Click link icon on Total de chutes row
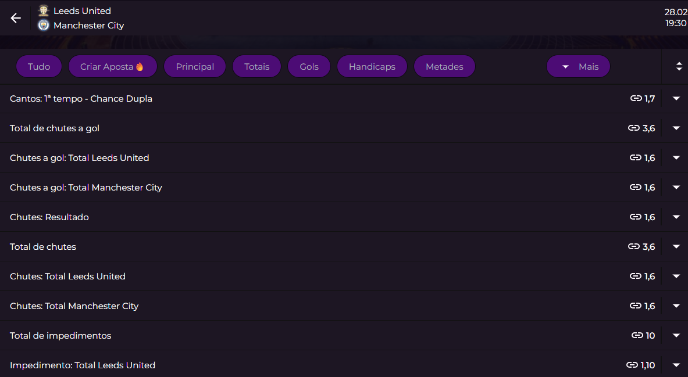The image size is (688, 377). click(x=634, y=247)
